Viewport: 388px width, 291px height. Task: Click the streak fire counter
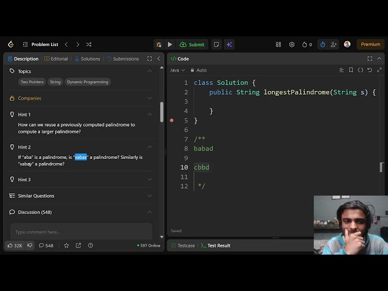click(307, 44)
